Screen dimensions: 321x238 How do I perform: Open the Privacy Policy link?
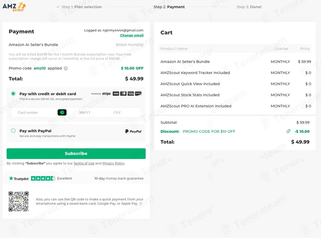click(113, 163)
